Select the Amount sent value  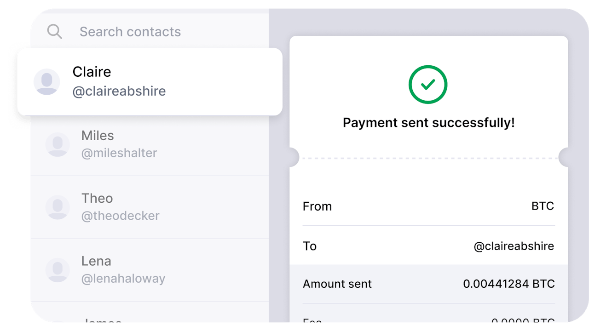coord(508,284)
